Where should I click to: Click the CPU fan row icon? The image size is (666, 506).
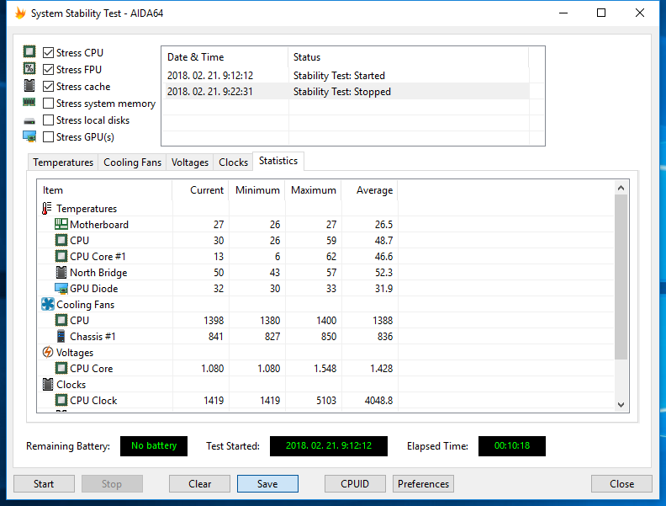[x=61, y=320]
